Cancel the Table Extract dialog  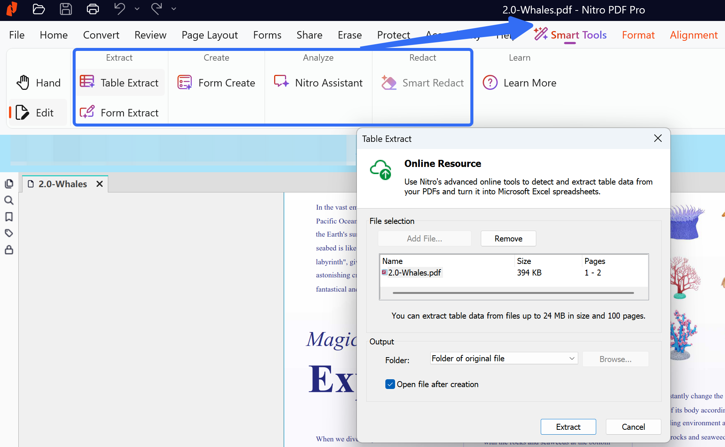[633, 427]
